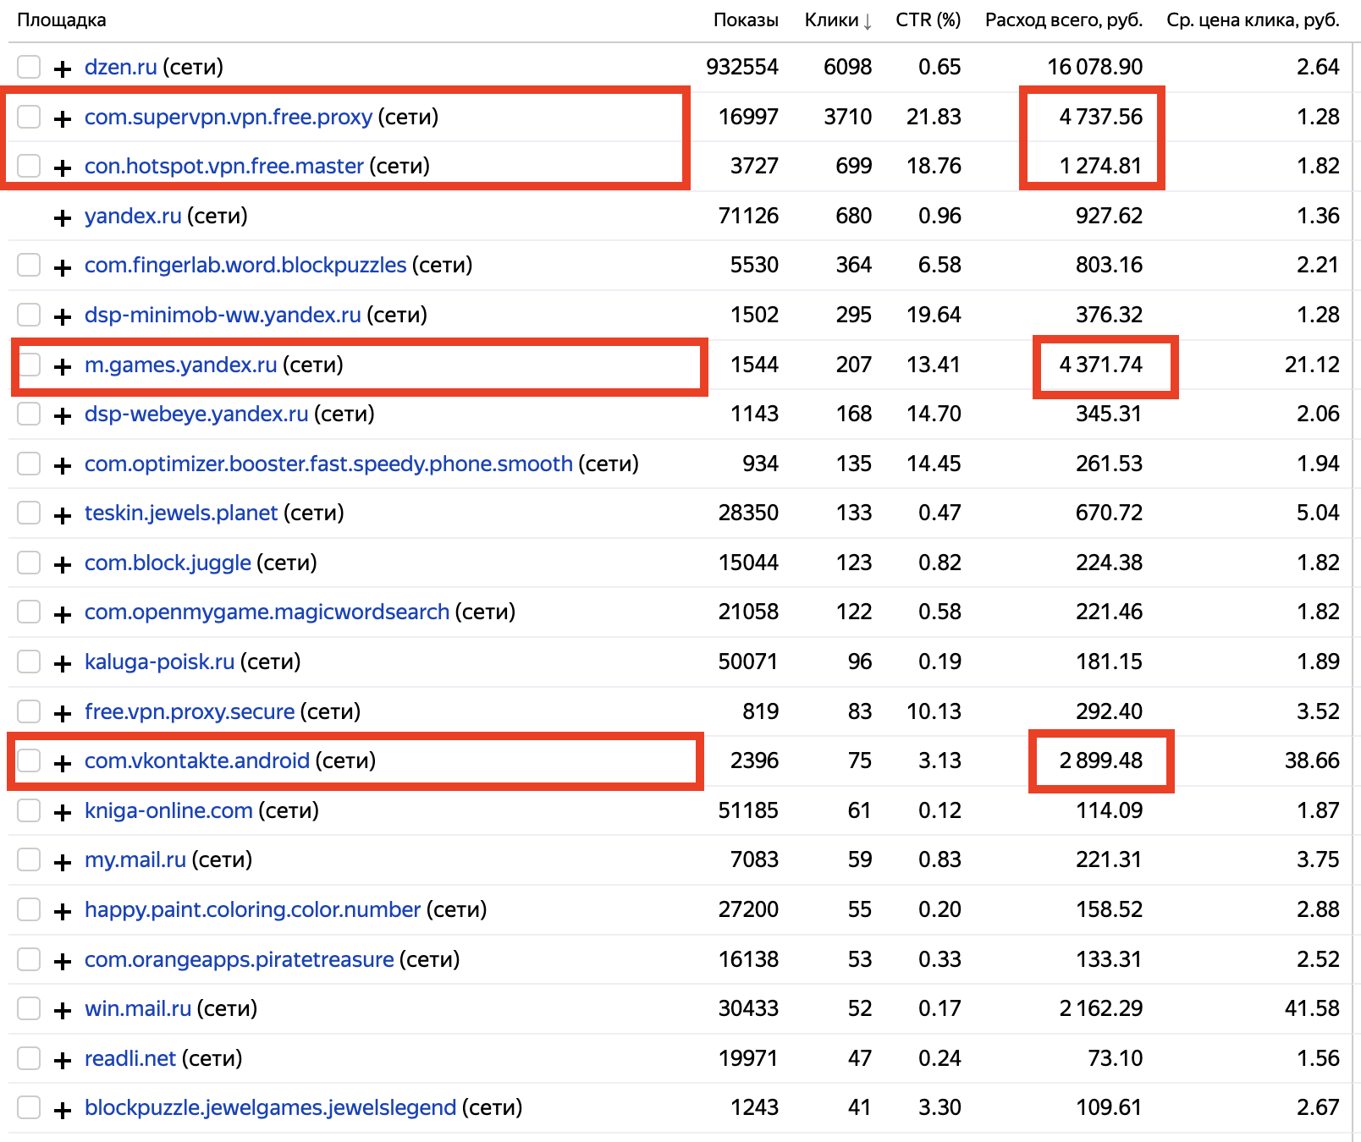The image size is (1361, 1142).
Task: Mark the dsp-minimob-ww.yandex.ru checkbox
Action: [29, 315]
